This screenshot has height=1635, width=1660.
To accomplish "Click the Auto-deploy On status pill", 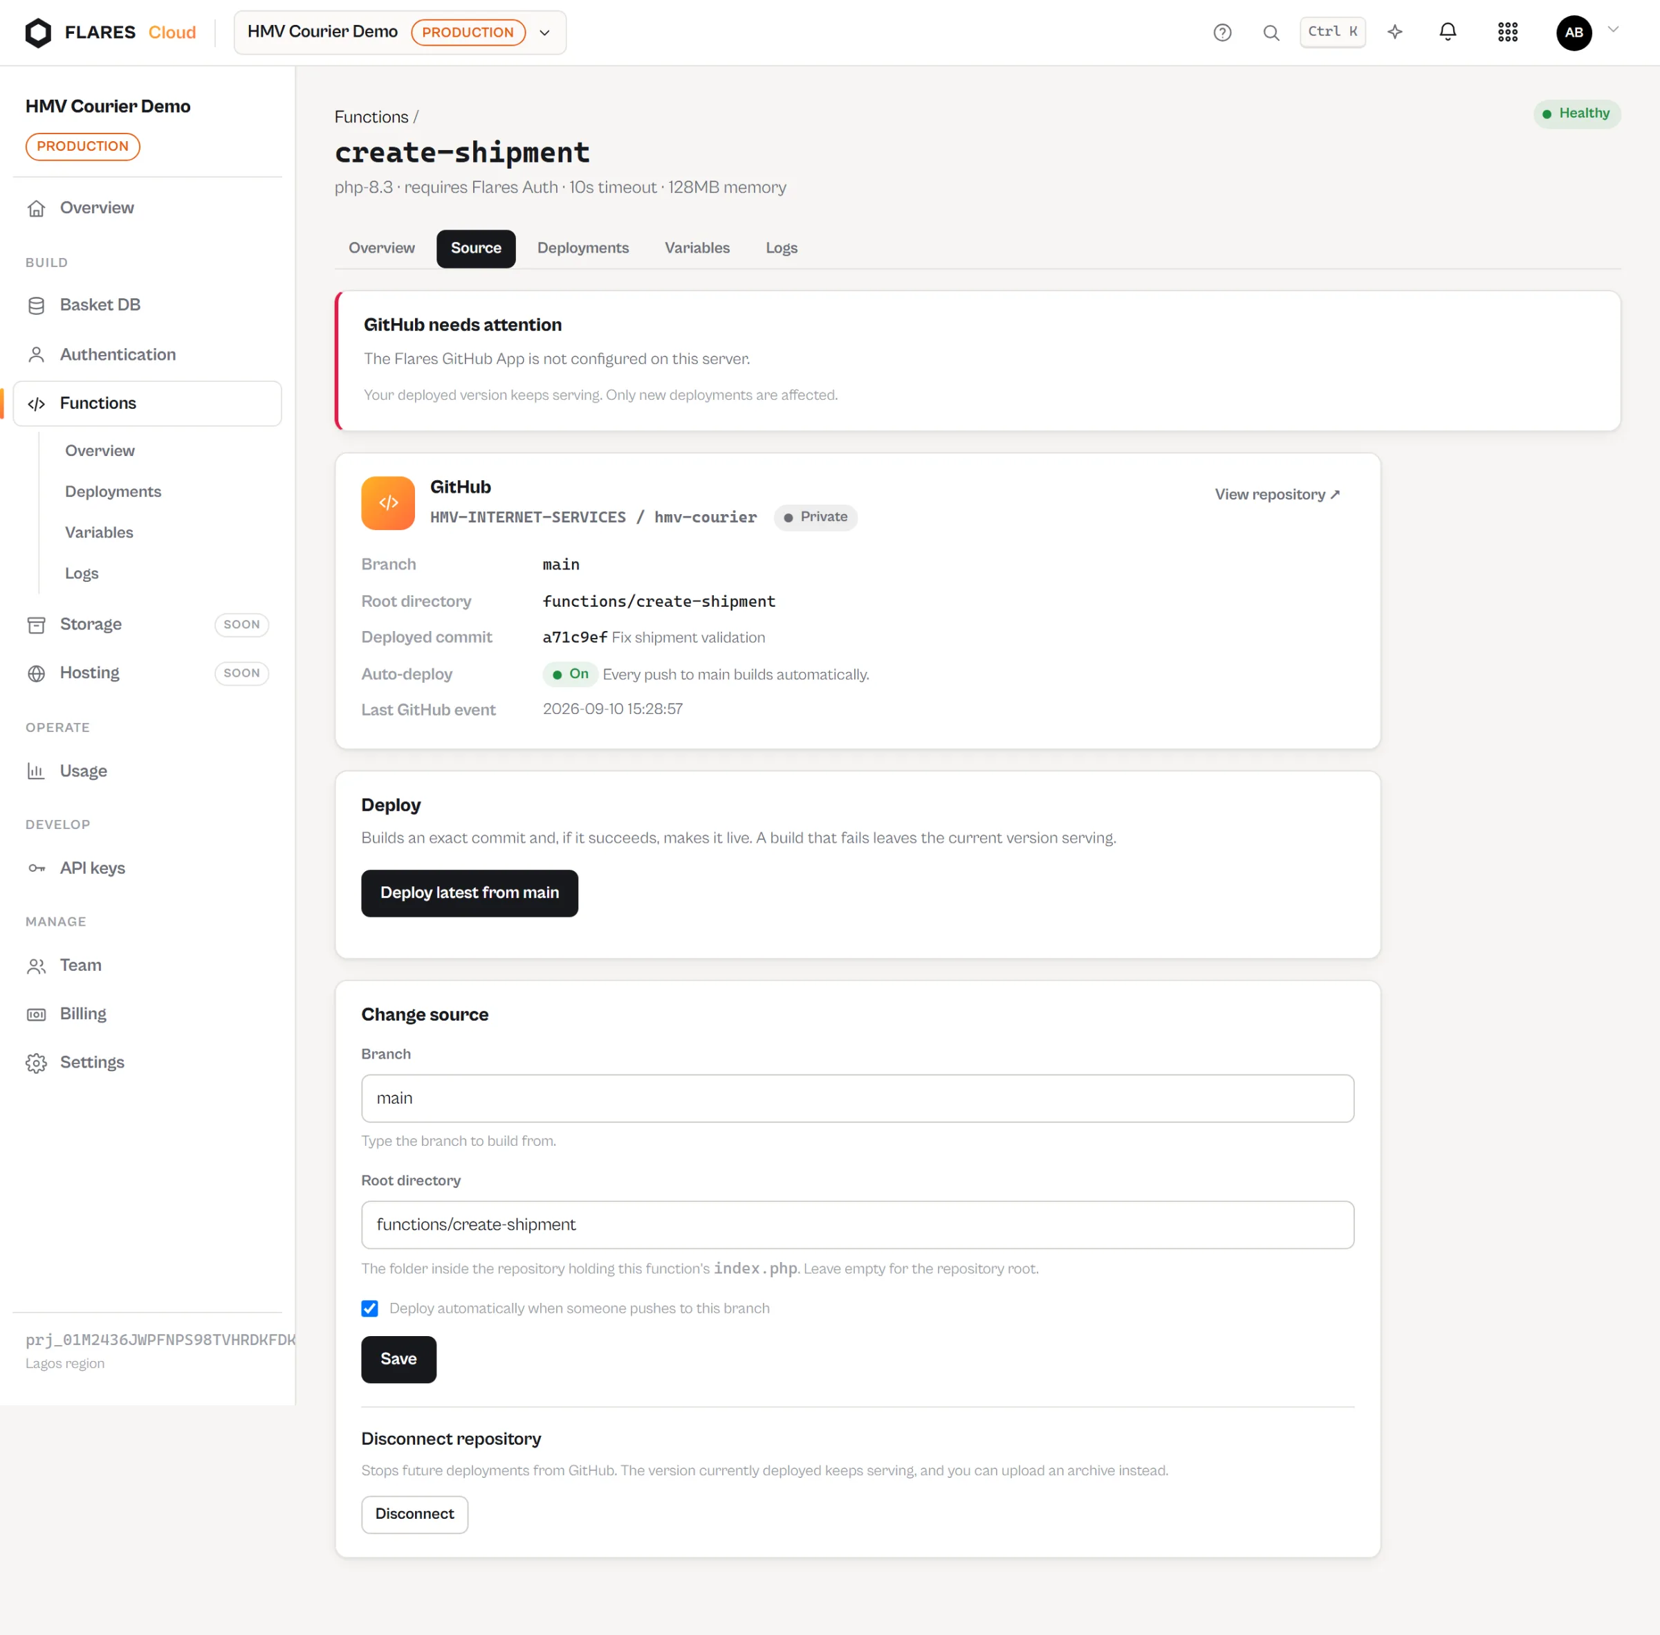I will coord(570,674).
